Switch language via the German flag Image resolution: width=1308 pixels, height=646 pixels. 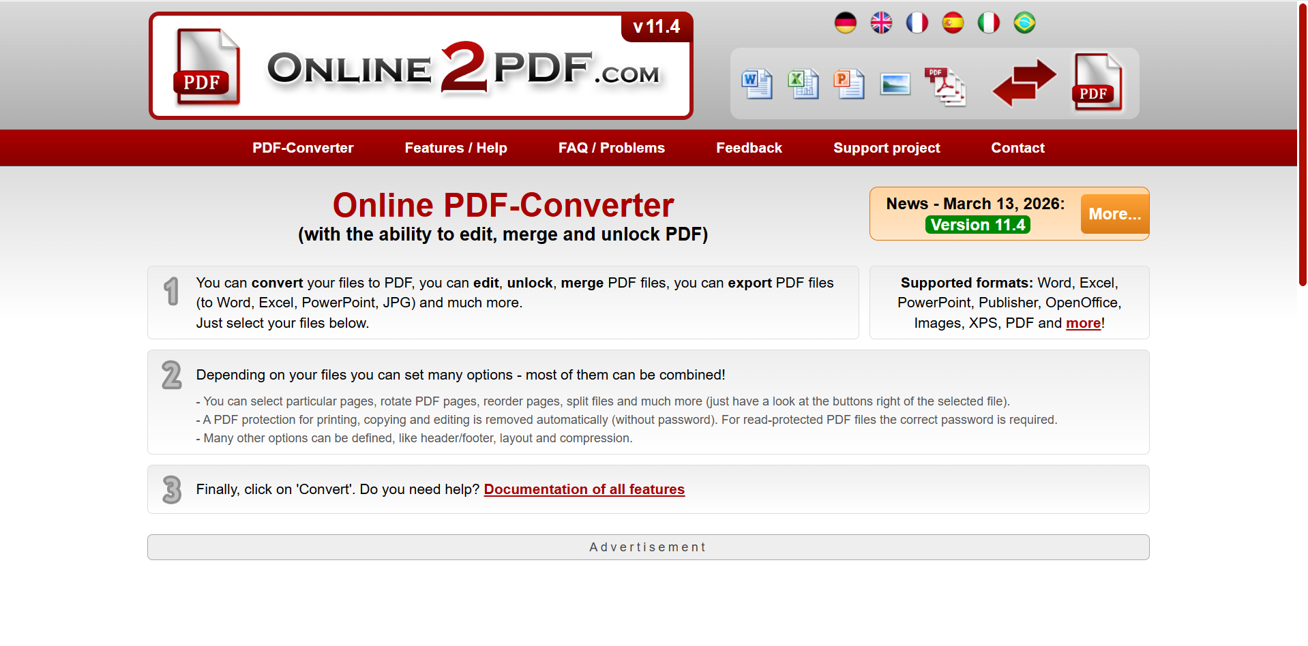(x=846, y=23)
